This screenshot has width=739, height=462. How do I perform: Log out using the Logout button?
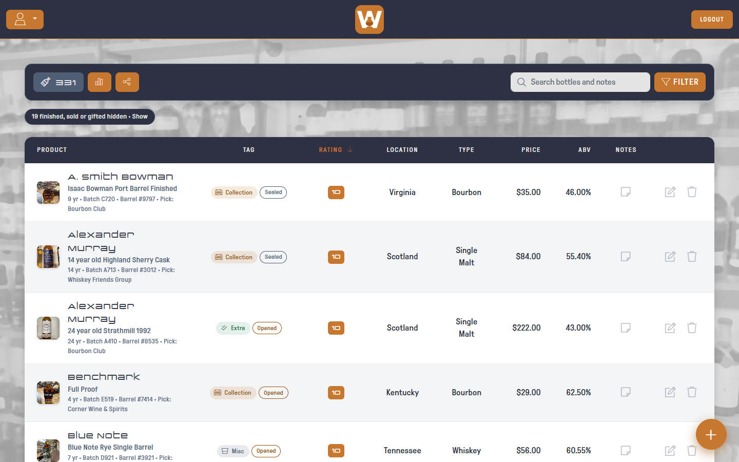(712, 20)
